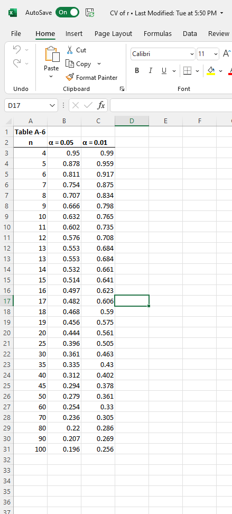Click the Cut scissors button
The width and height of the screenshot is (232, 514).
coord(76,50)
